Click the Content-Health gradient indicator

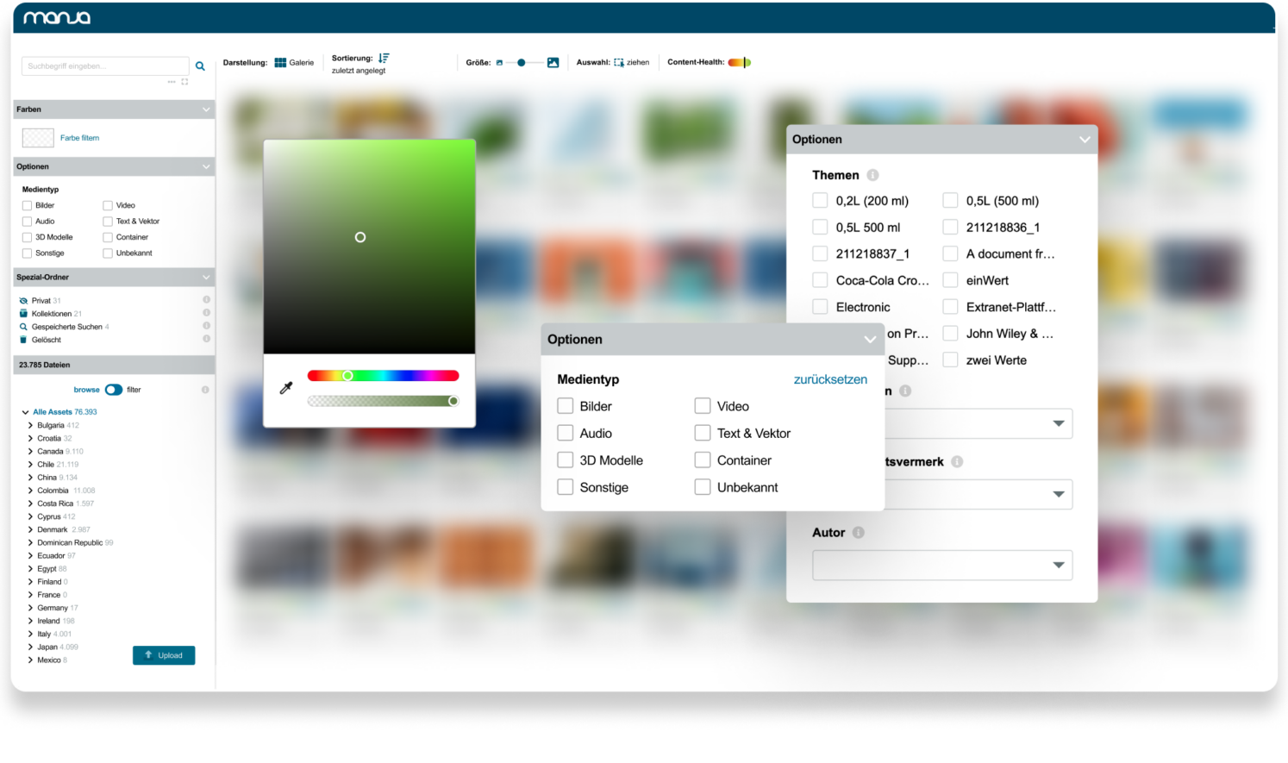739,62
